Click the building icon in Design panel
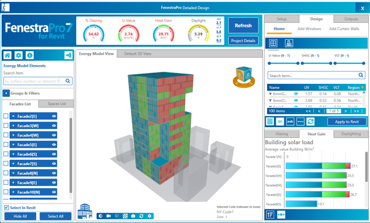This screenshot has width=370, height=223. [x=289, y=43]
